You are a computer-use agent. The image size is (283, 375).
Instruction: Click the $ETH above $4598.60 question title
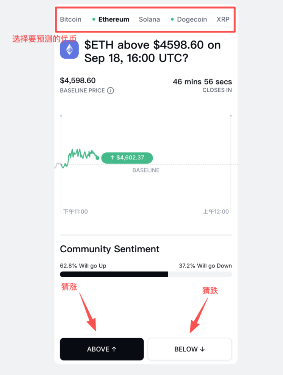coord(152,51)
